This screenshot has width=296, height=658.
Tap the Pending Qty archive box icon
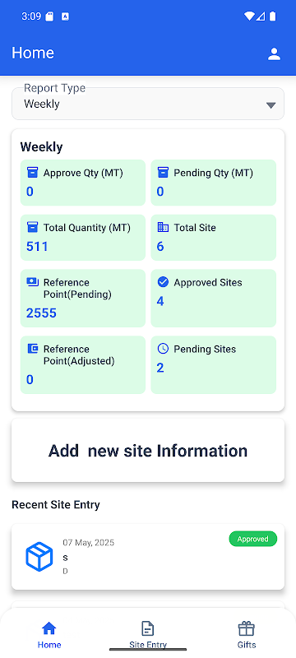click(x=163, y=173)
